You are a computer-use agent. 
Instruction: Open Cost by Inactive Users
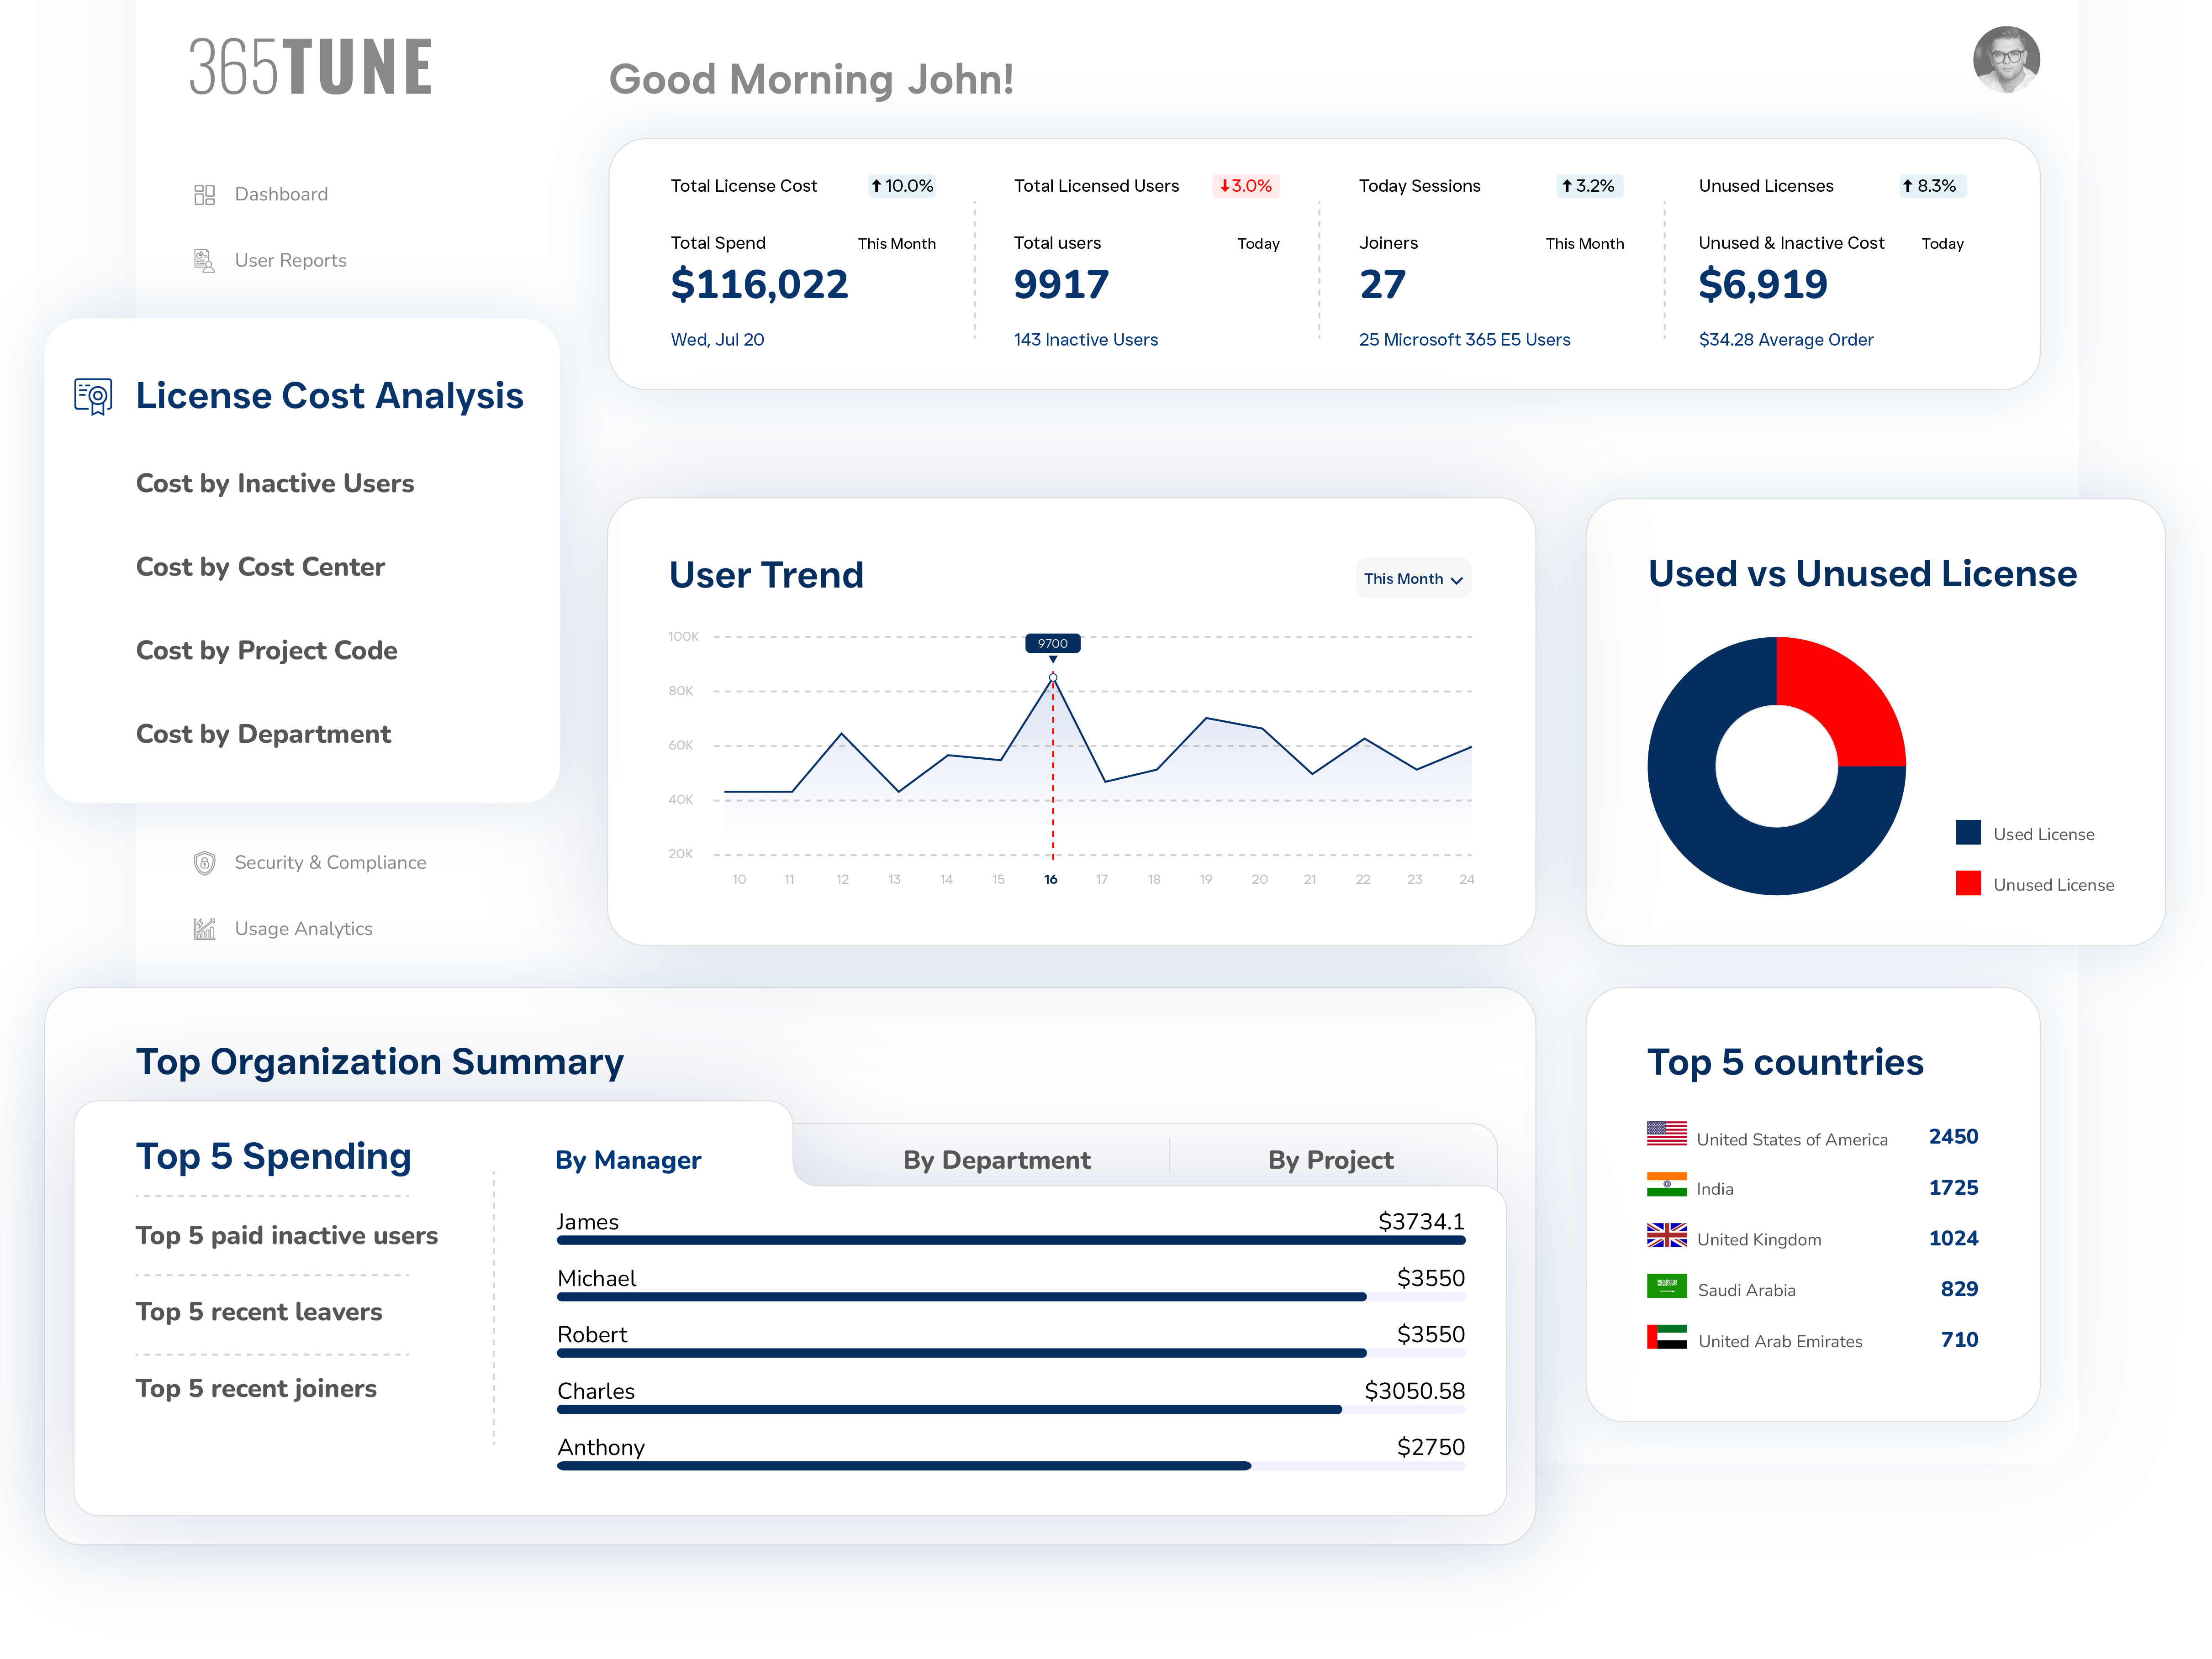pyautogui.click(x=275, y=484)
